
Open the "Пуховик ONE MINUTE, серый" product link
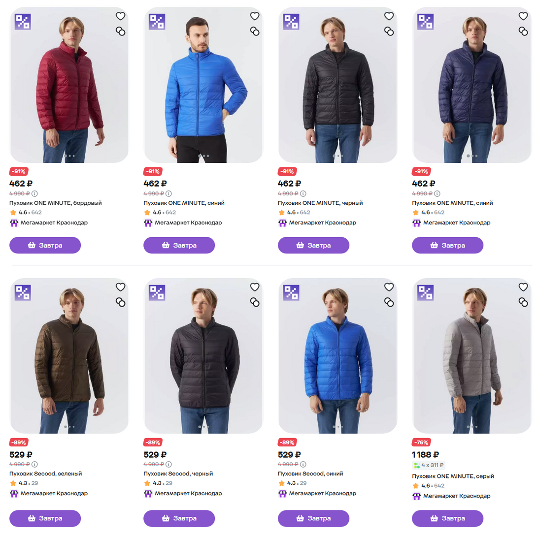(453, 476)
